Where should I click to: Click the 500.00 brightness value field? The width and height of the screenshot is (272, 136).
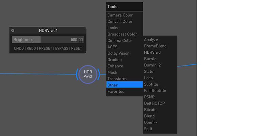pos(76,40)
